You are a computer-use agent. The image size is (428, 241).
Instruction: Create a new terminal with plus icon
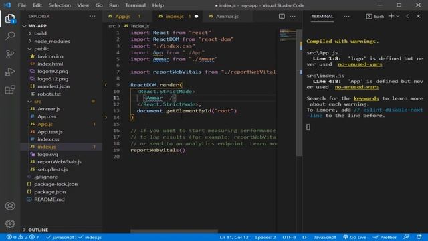tap(391, 16)
